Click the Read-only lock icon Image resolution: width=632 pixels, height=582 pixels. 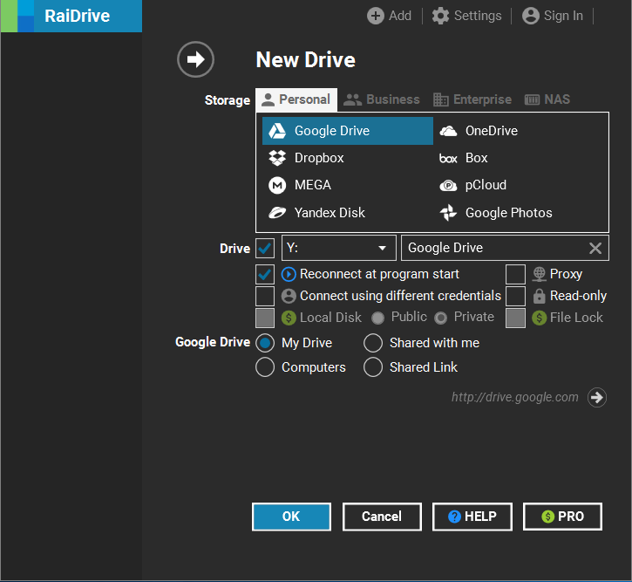(539, 296)
